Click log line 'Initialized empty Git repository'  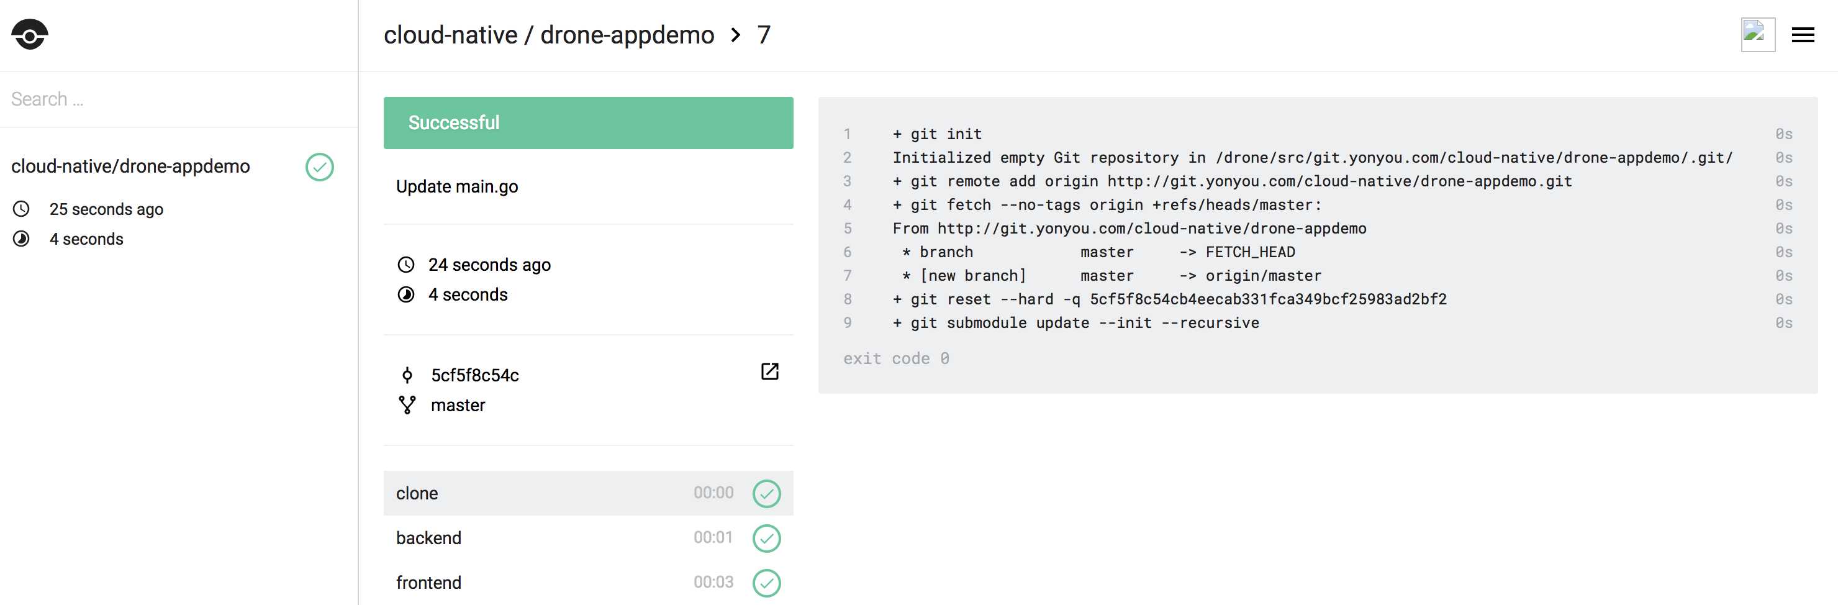(1312, 158)
